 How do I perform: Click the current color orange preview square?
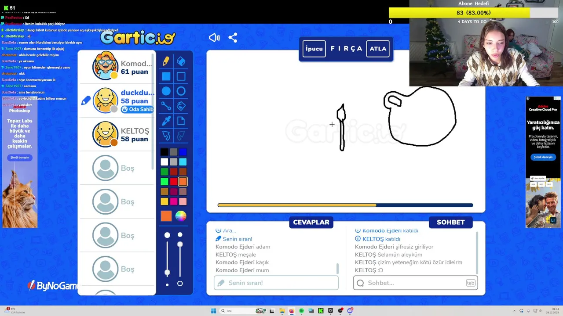(x=166, y=216)
